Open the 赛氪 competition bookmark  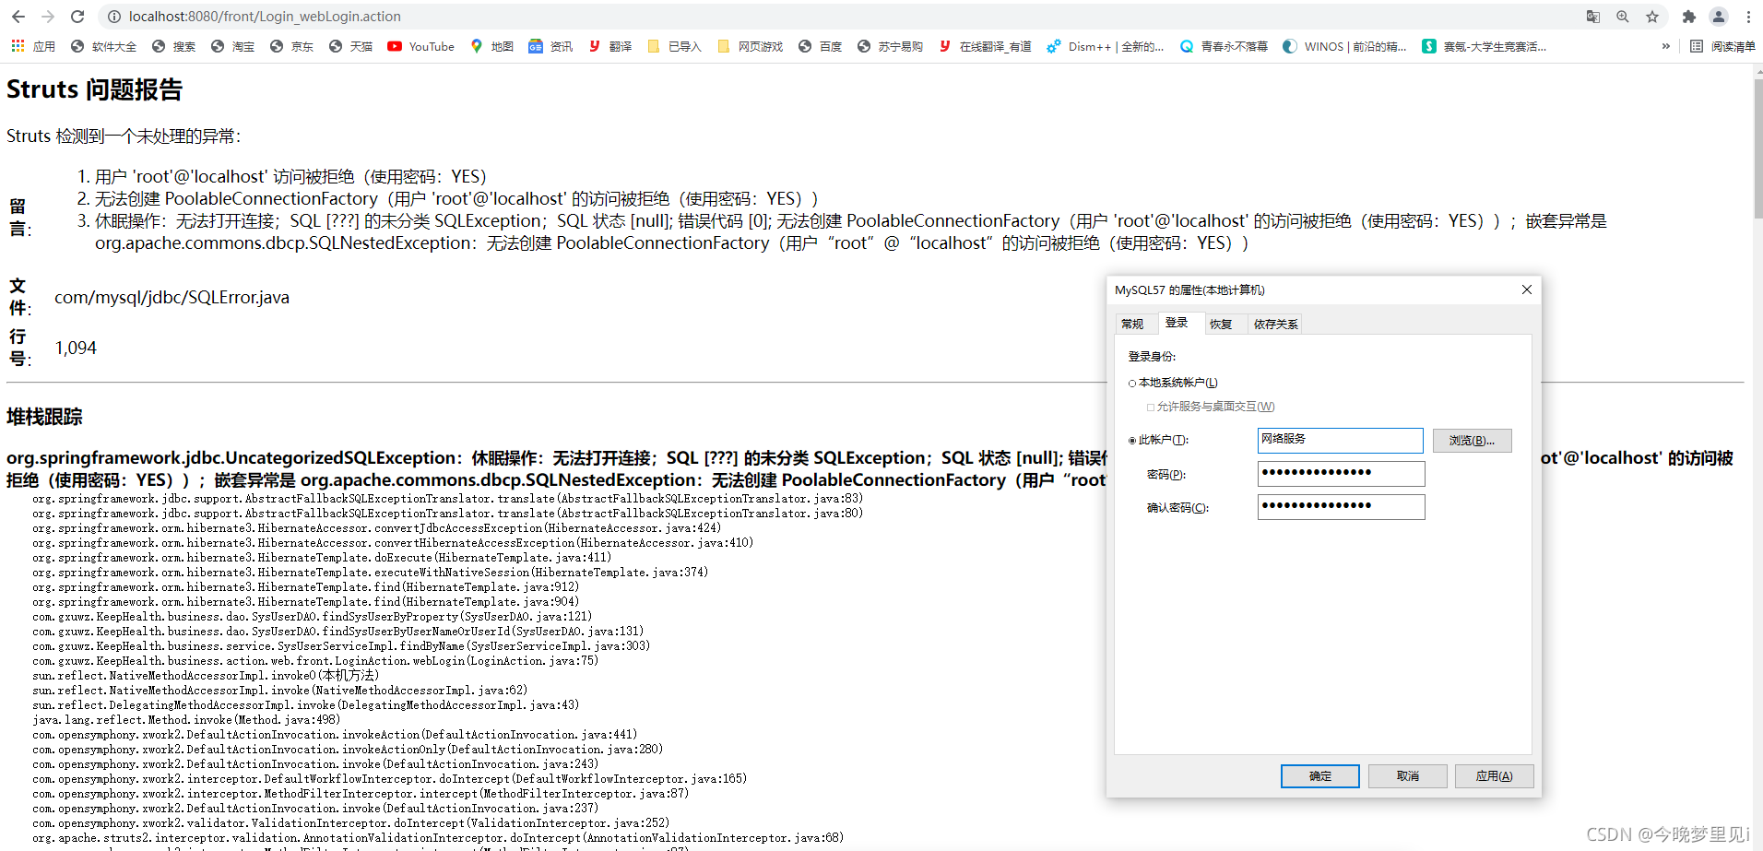(x=1485, y=46)
